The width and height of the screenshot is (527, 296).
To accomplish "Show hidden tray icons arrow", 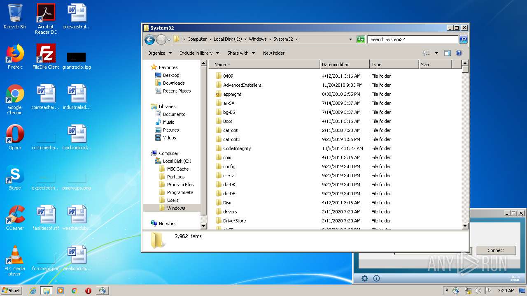I will (x=447, y=291).
